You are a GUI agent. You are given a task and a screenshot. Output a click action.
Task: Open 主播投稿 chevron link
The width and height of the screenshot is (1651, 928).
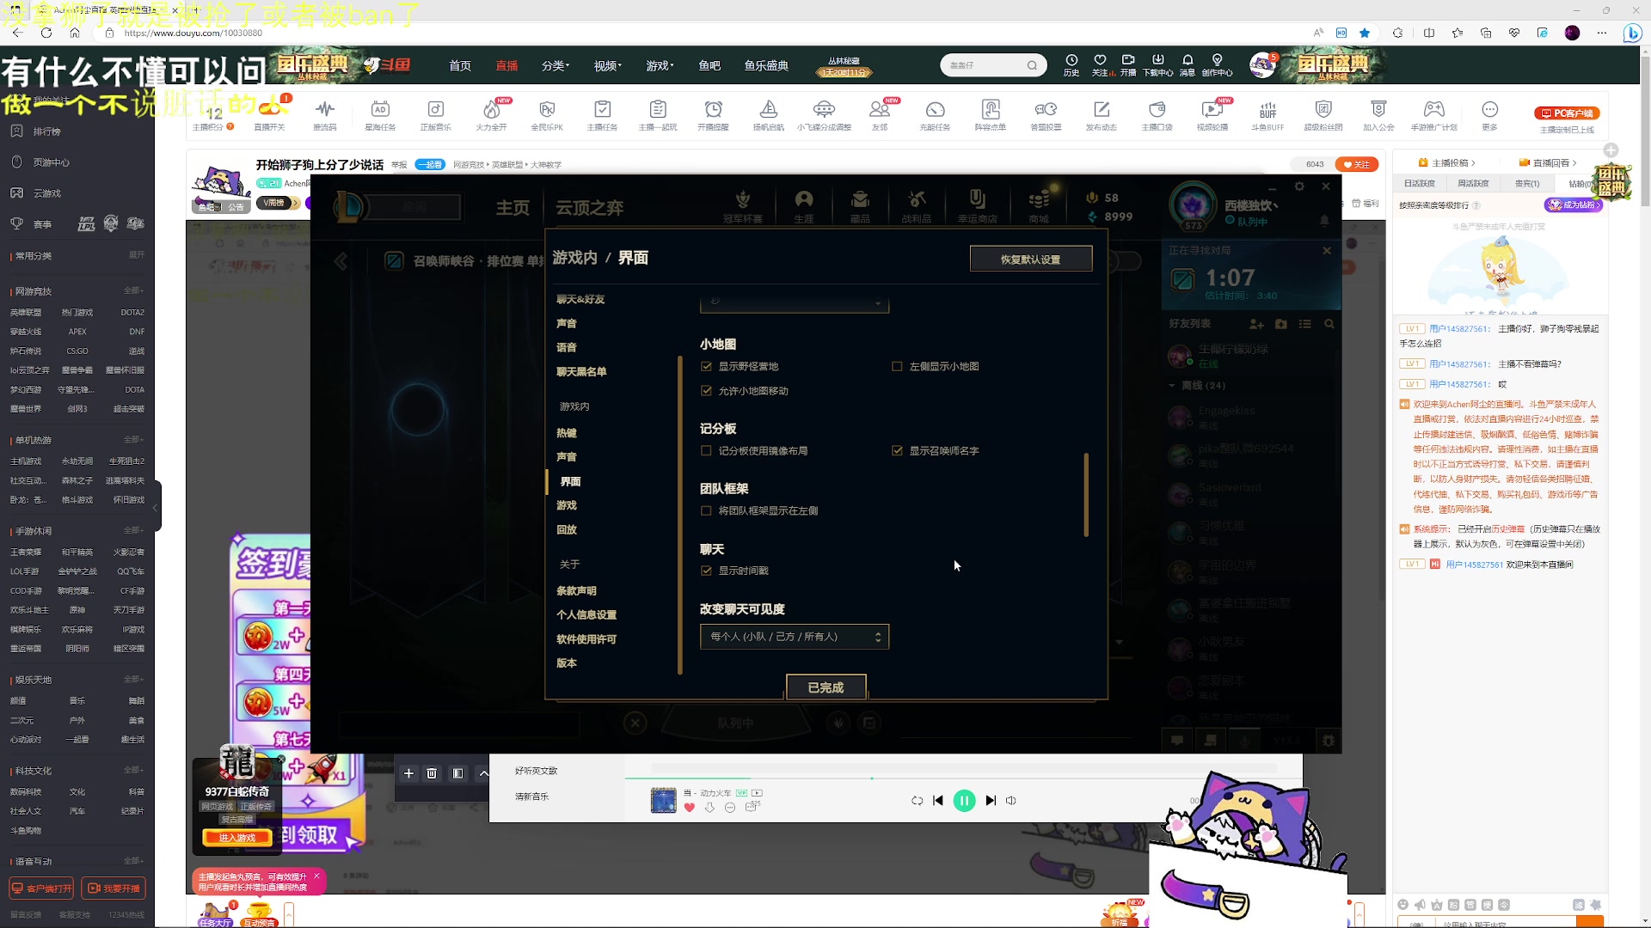click(1446, 162)
